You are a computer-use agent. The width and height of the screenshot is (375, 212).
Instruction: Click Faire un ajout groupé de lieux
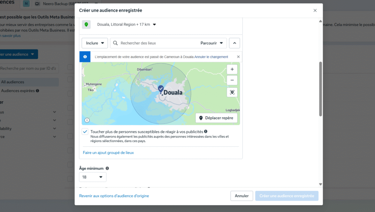[108, 153]
